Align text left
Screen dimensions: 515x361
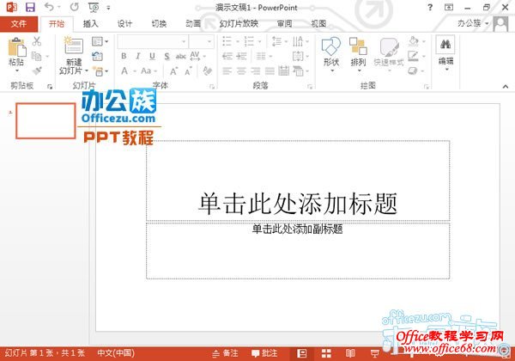(x=227, y=70)
